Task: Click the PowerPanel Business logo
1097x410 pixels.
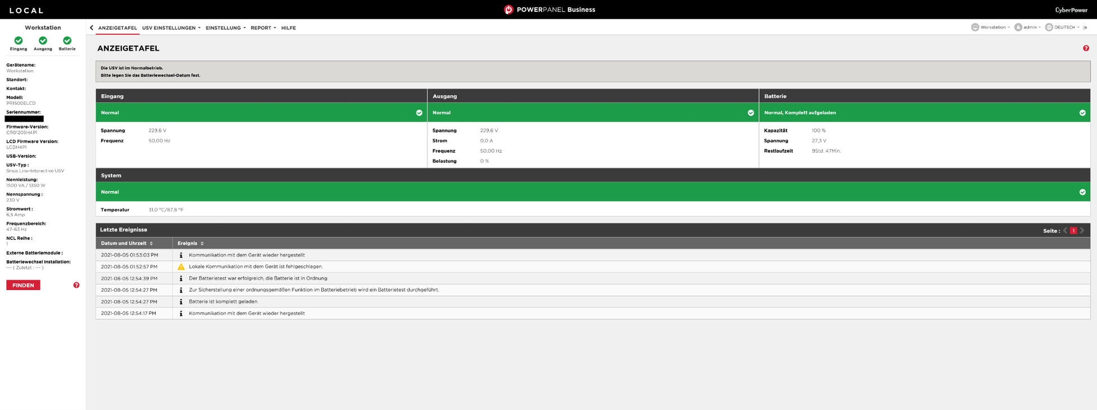Action: (549, 10)
